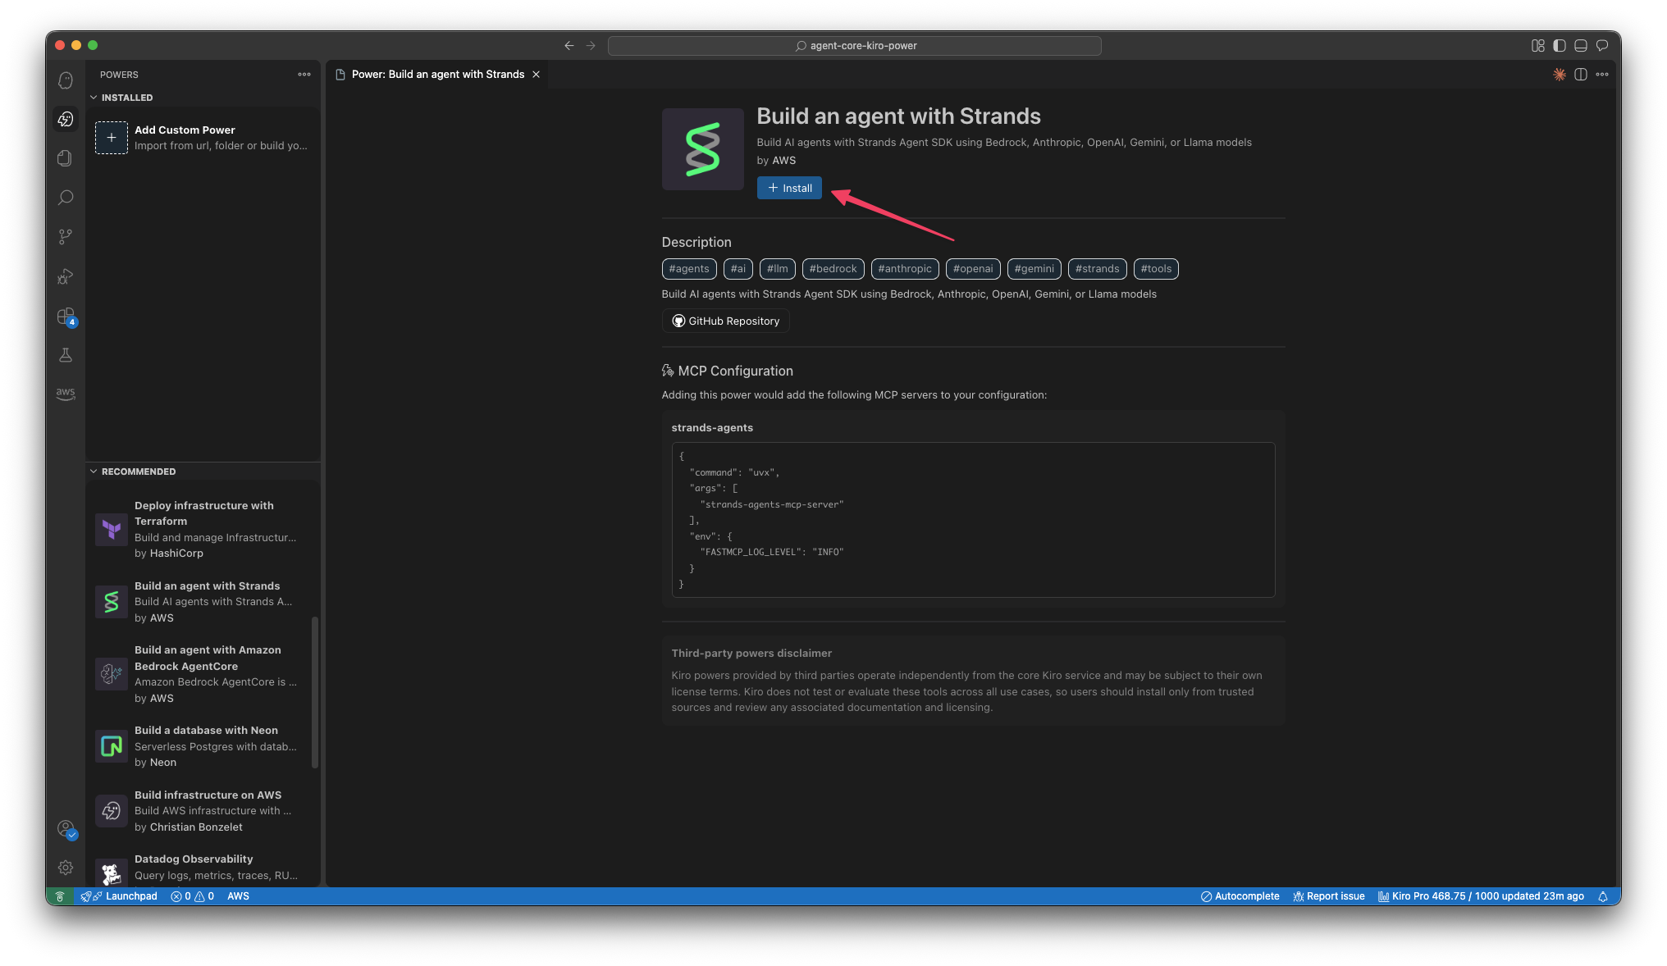Image resolution: width=1667 pixels, height=966 pixels.
Task: Click the agent-core-kiro-power search field
Action: pos(854,46)
